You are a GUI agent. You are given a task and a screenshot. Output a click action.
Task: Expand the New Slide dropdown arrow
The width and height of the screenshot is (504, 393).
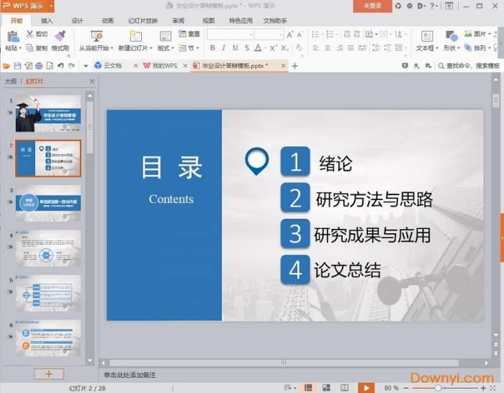[x=150, y=48]
